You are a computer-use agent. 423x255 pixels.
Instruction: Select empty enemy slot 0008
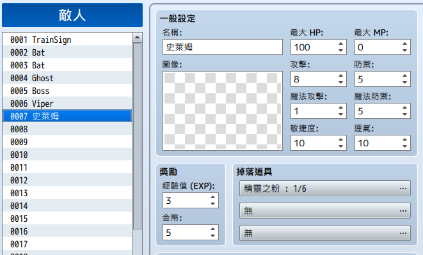67,129
